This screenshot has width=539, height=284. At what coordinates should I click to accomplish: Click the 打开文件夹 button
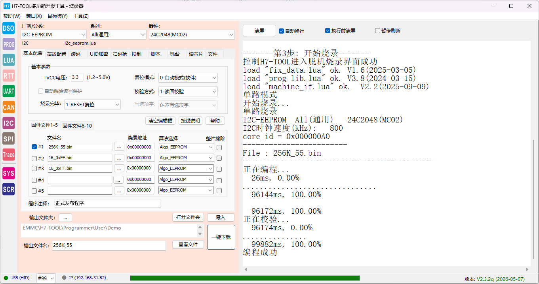click(188, 218)
